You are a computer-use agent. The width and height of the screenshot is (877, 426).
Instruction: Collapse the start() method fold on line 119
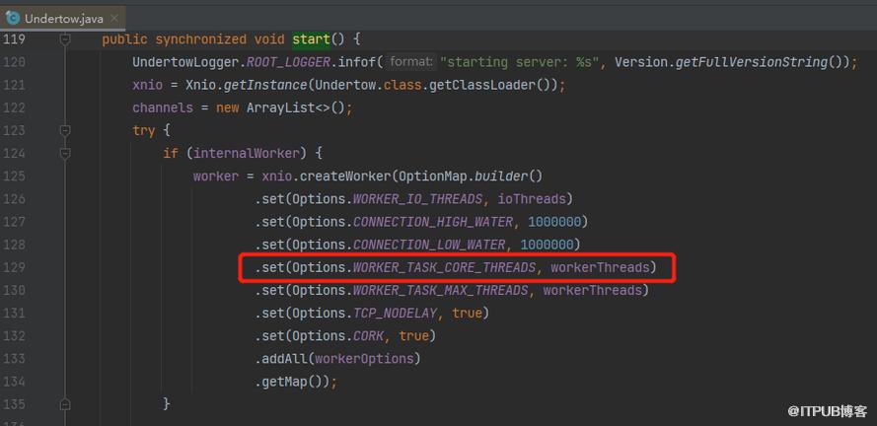tap(65, 39)
